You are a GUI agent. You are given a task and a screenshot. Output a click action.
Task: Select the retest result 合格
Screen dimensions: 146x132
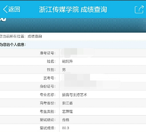[x=66, y=120]
